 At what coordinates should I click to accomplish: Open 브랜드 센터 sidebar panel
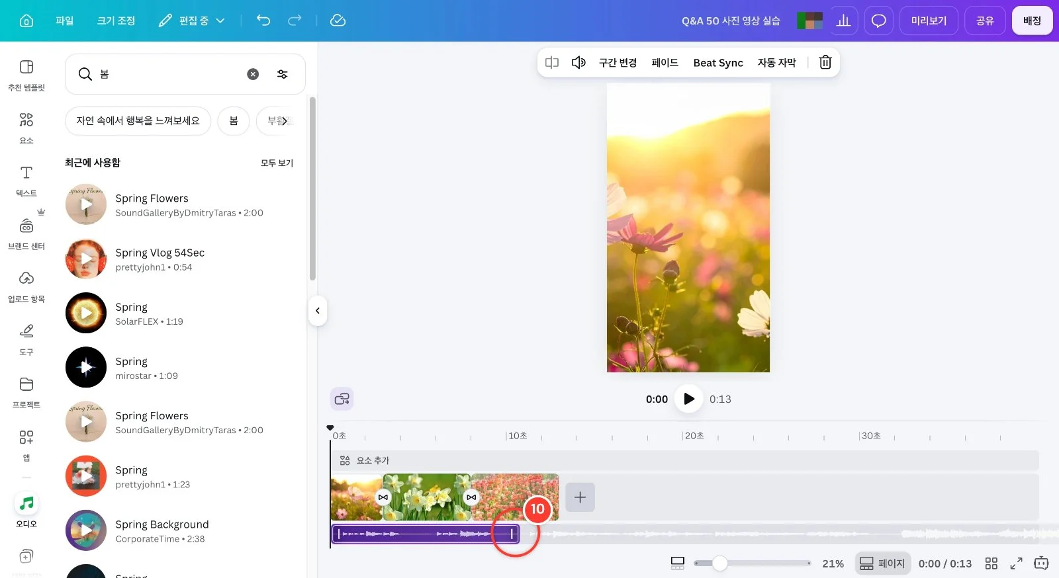tap(26, 233)
